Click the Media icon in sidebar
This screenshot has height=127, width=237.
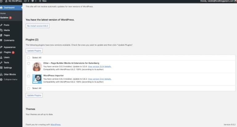[x=2, y=30]
